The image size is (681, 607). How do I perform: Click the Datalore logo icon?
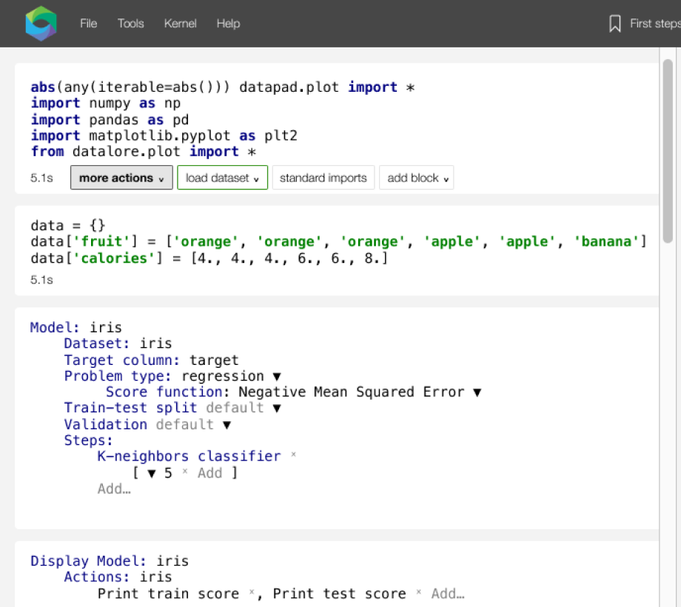tap(40, 24)
